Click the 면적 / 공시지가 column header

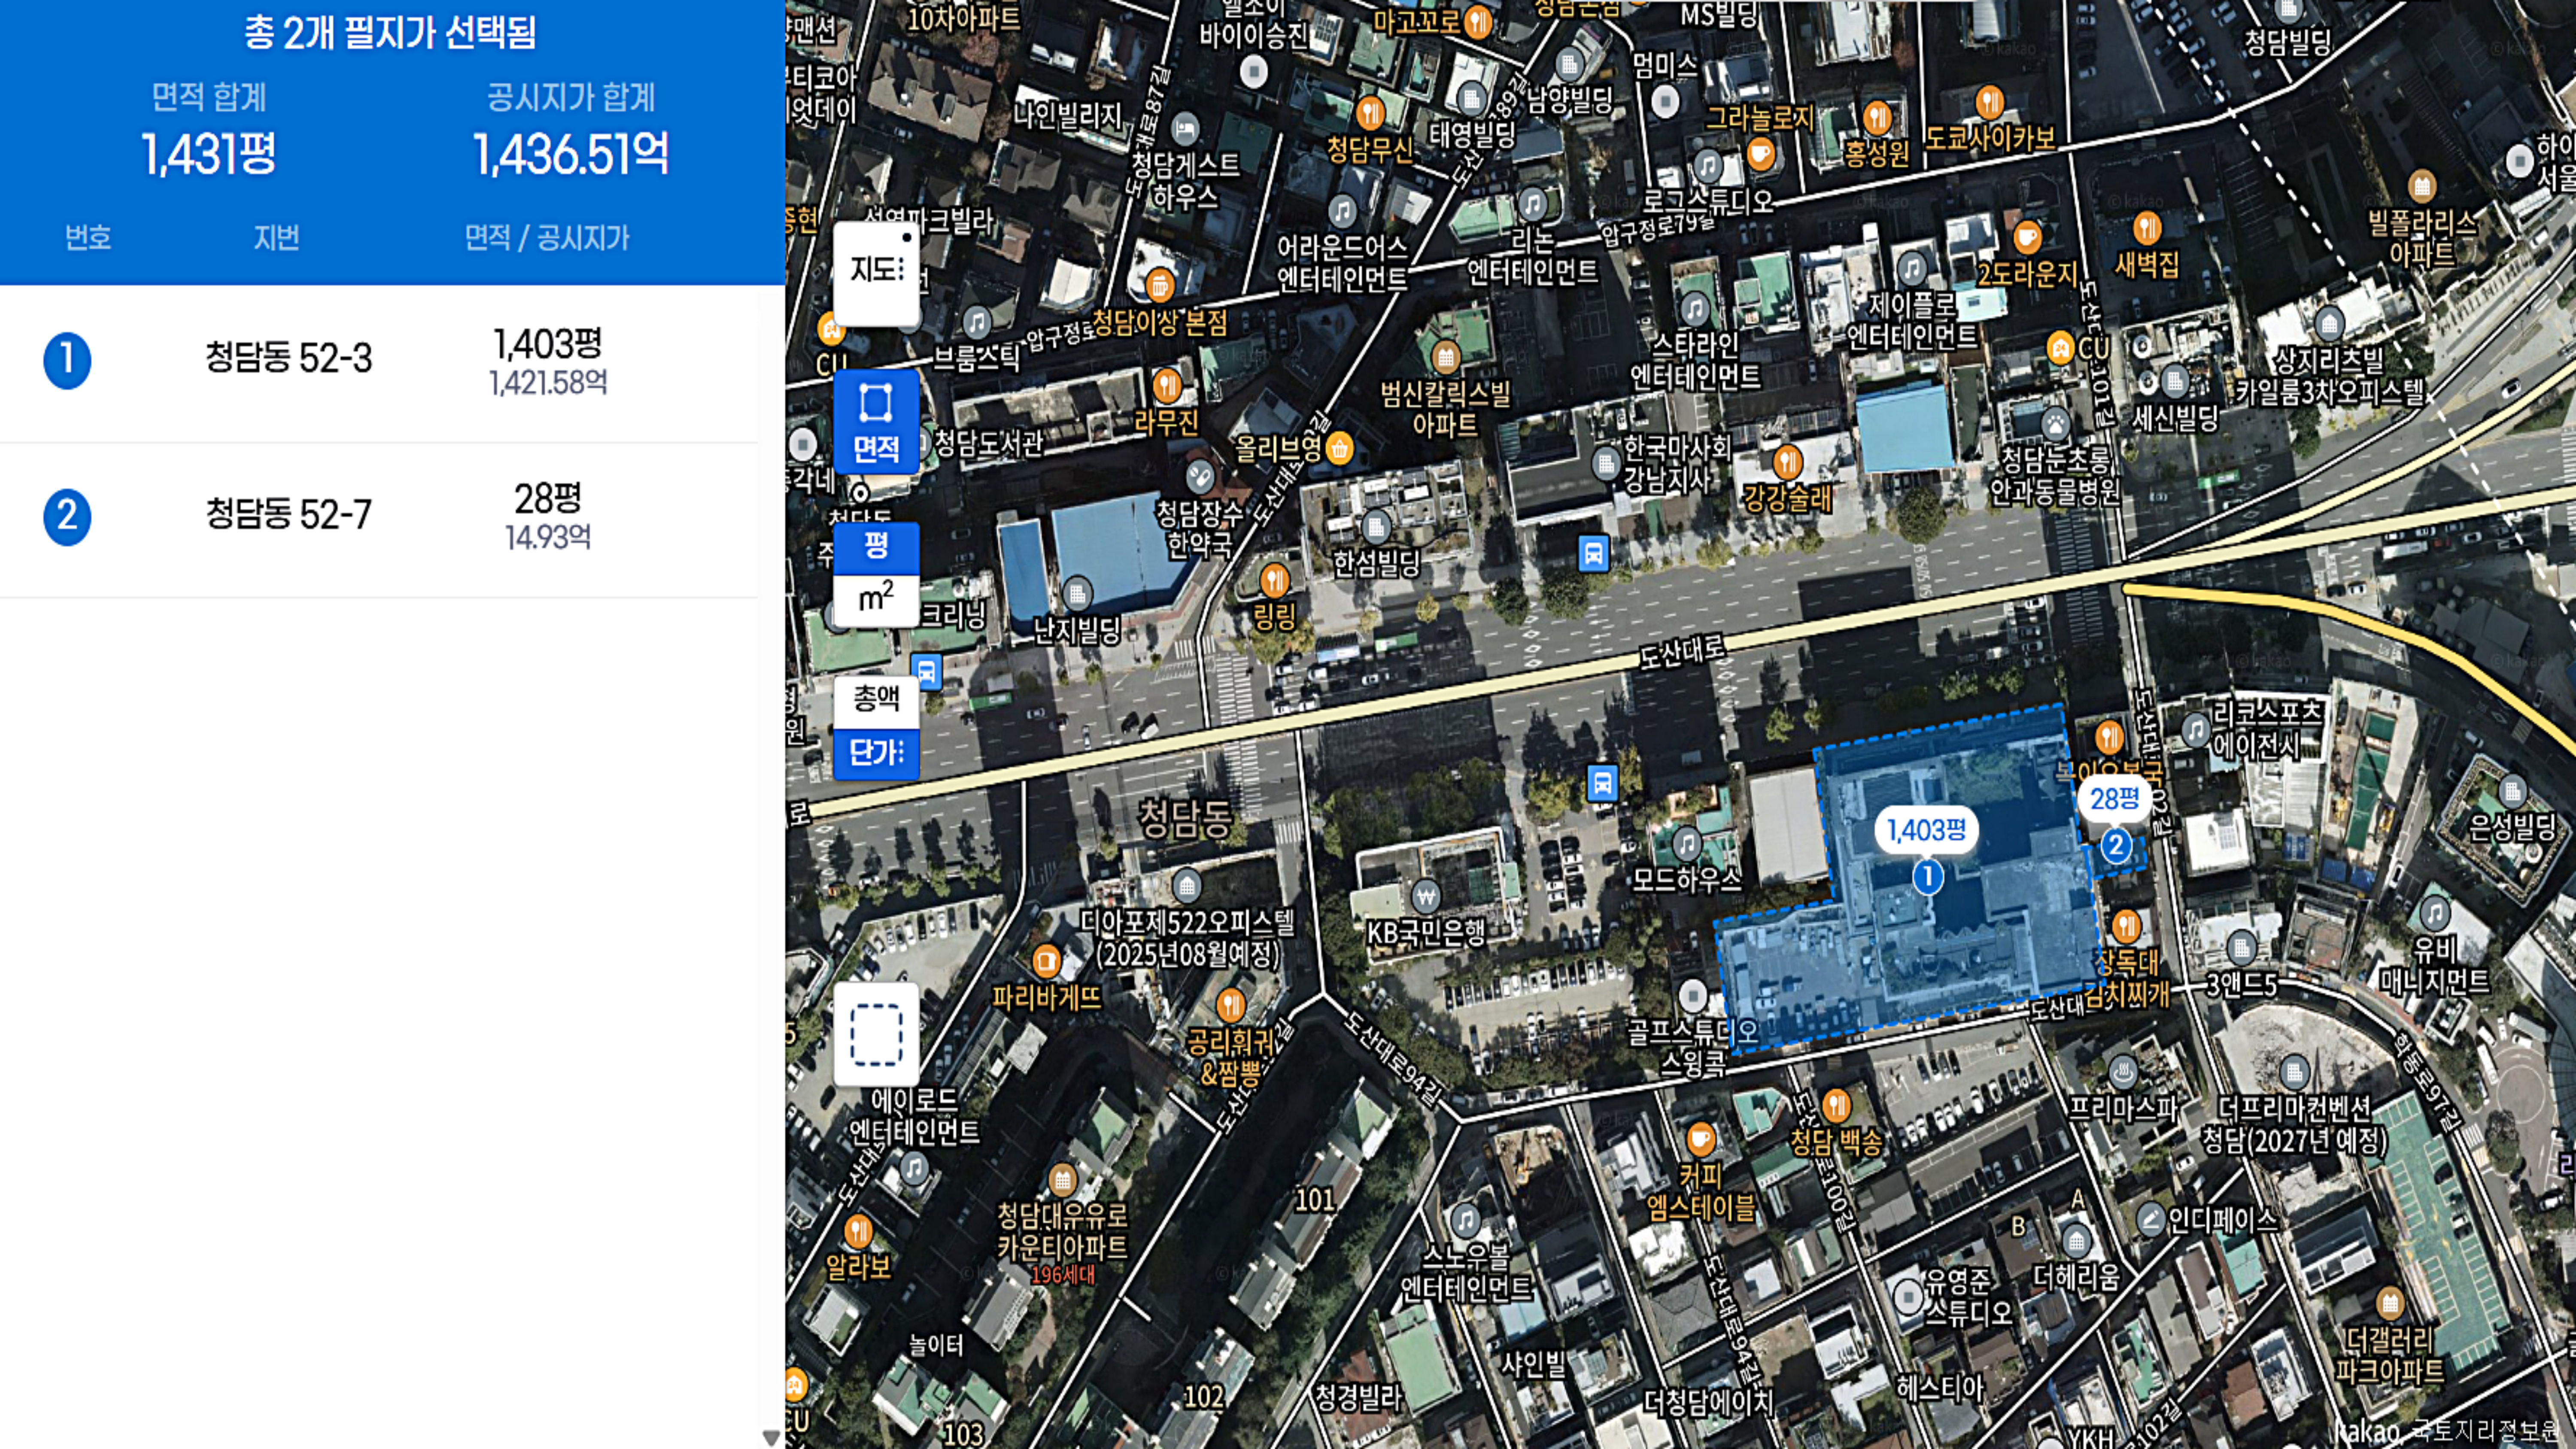coord(547,238)
